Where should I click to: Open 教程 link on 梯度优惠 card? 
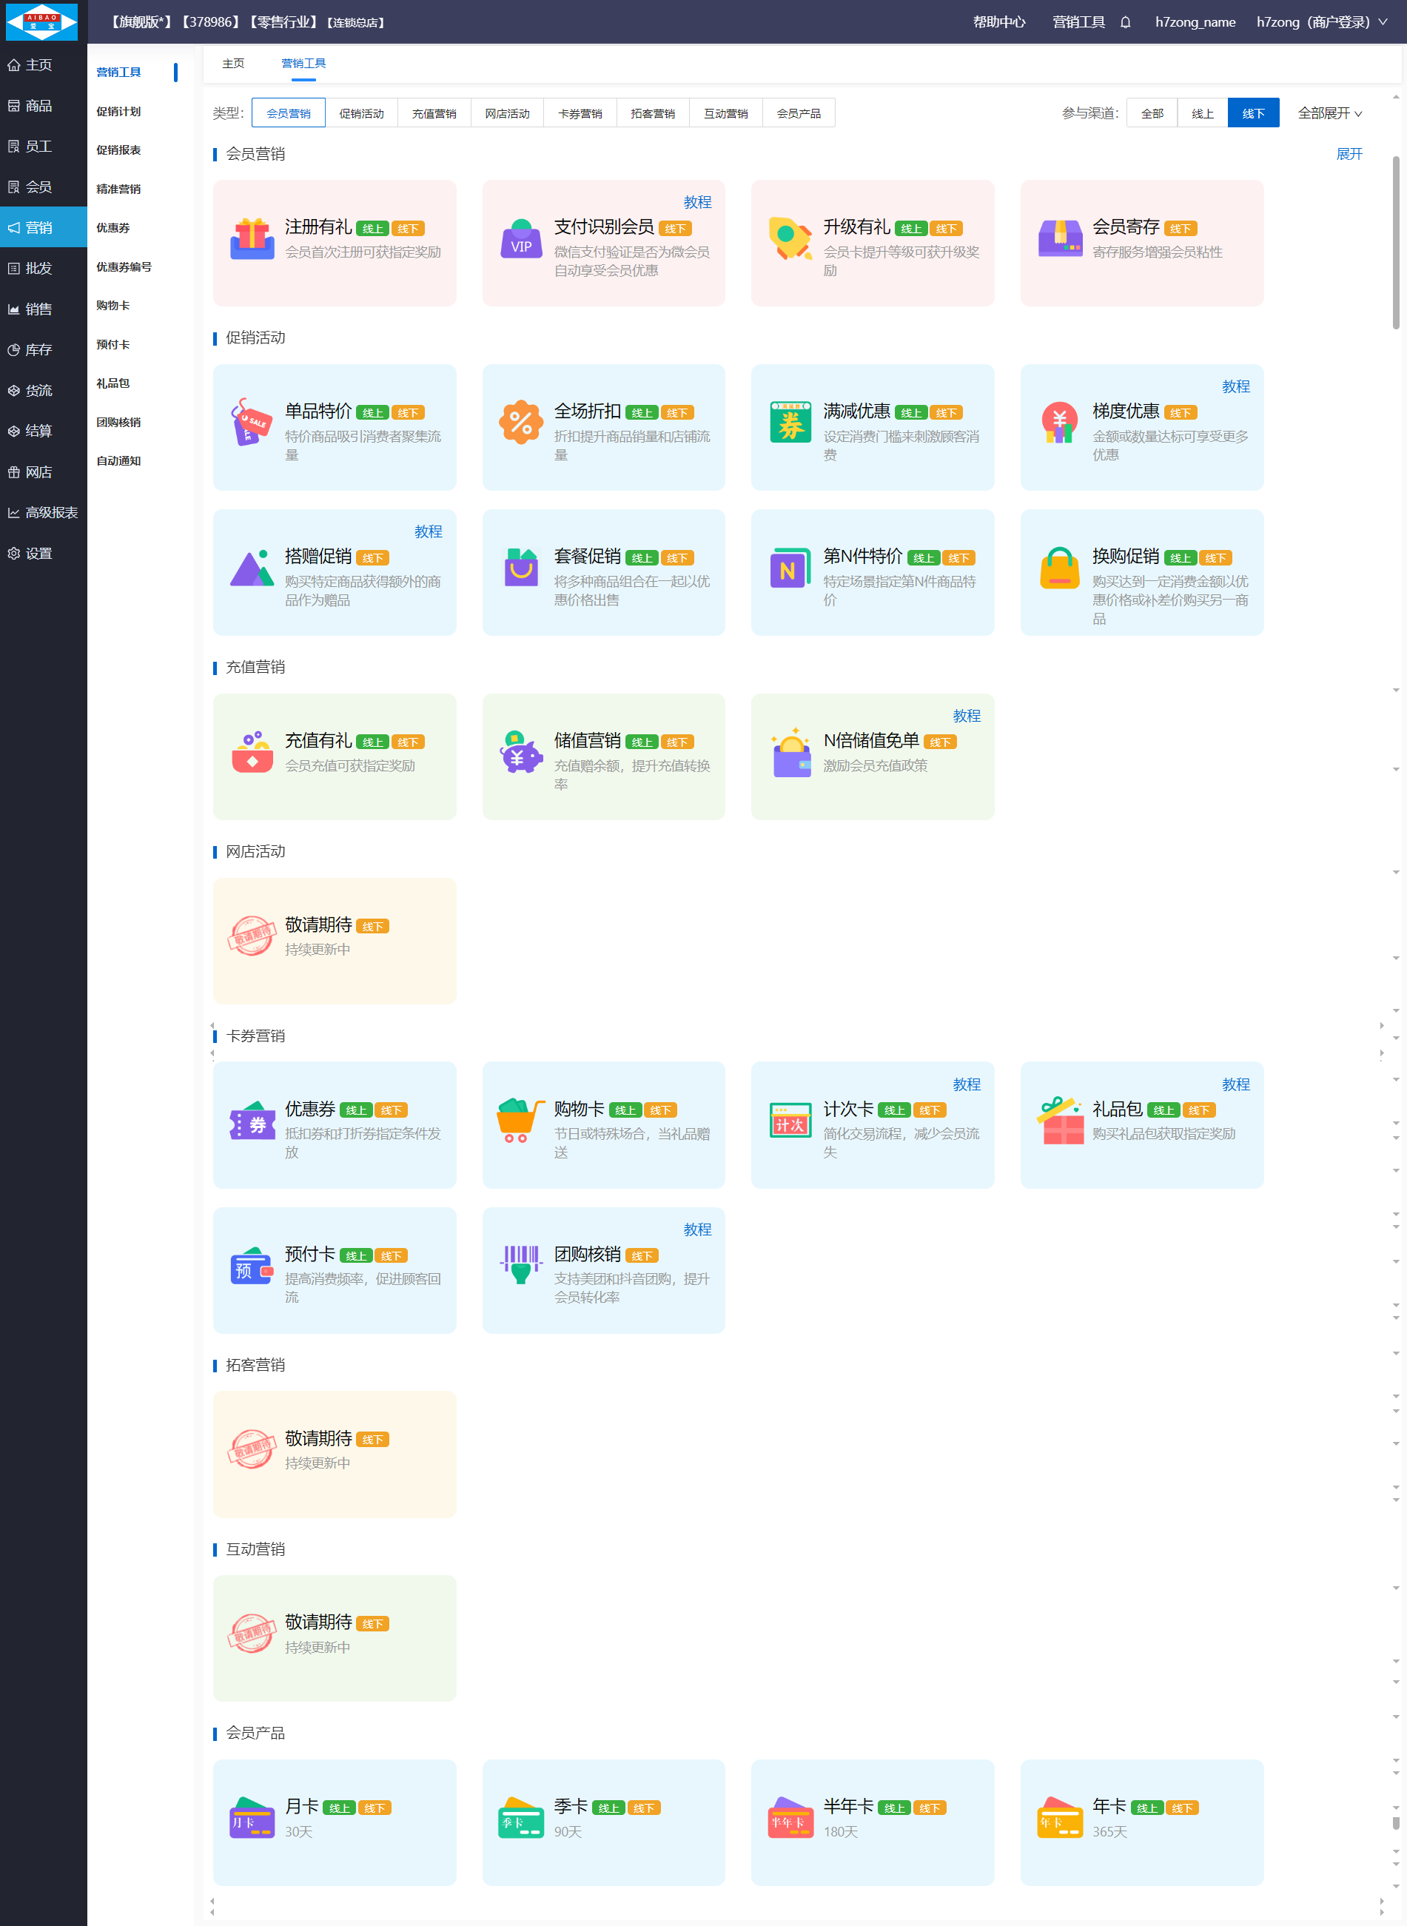(1236, 386)
